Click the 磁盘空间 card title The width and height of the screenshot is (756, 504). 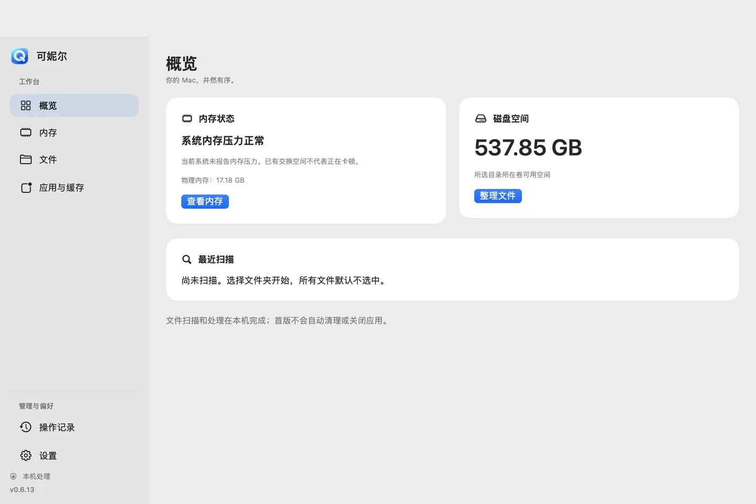point(511,119)
